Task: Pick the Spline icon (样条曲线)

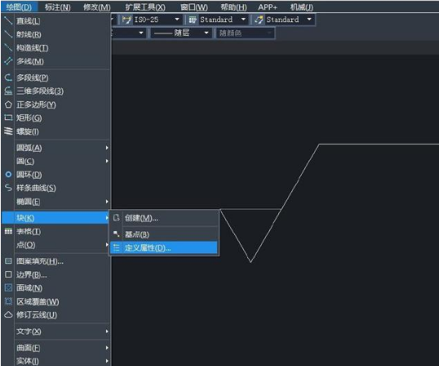Action: coord(8,188)
